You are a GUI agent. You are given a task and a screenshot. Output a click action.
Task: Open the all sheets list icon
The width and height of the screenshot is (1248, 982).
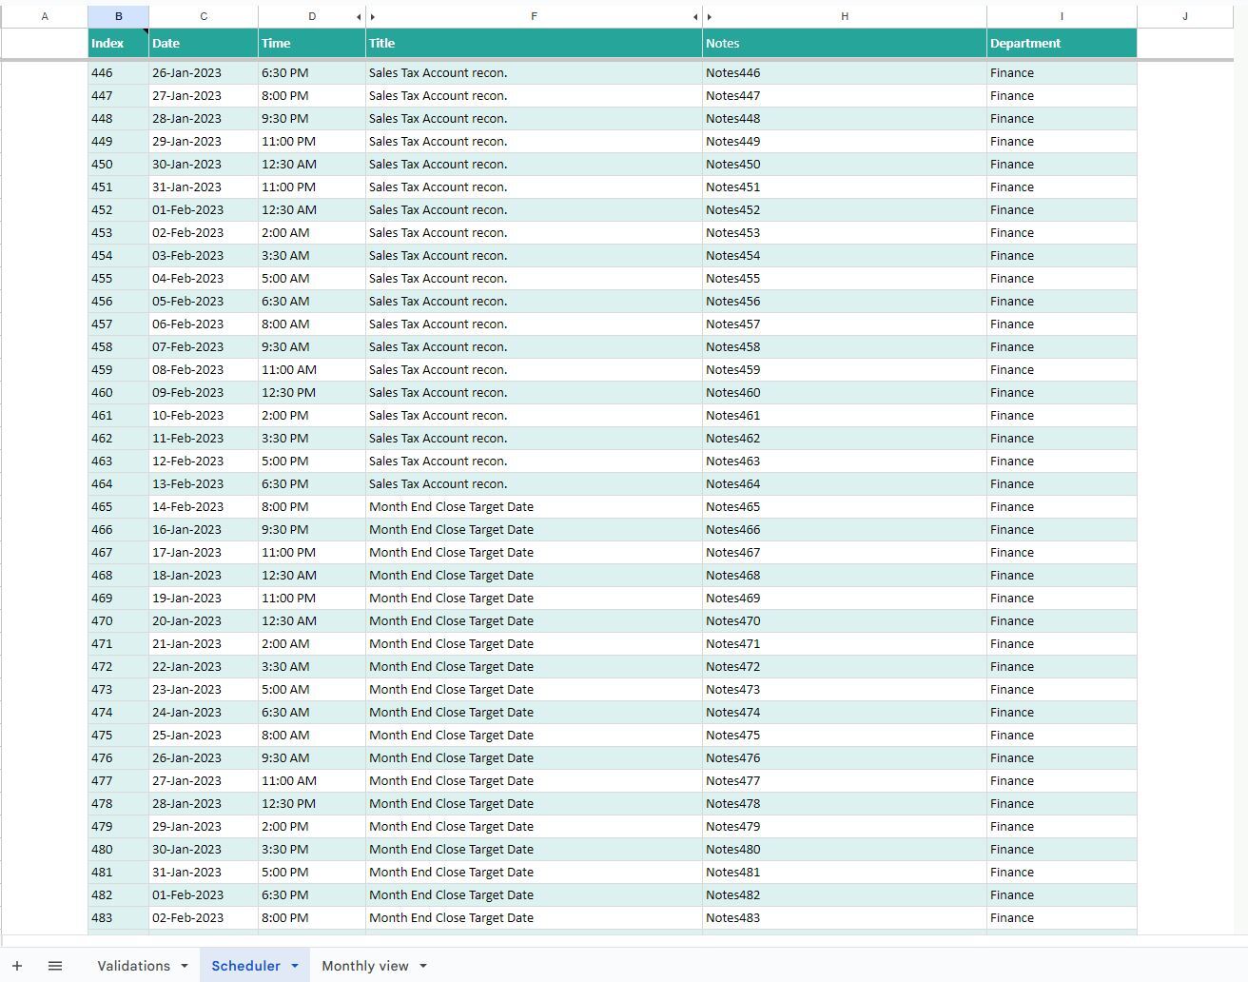tap(55, 966)
